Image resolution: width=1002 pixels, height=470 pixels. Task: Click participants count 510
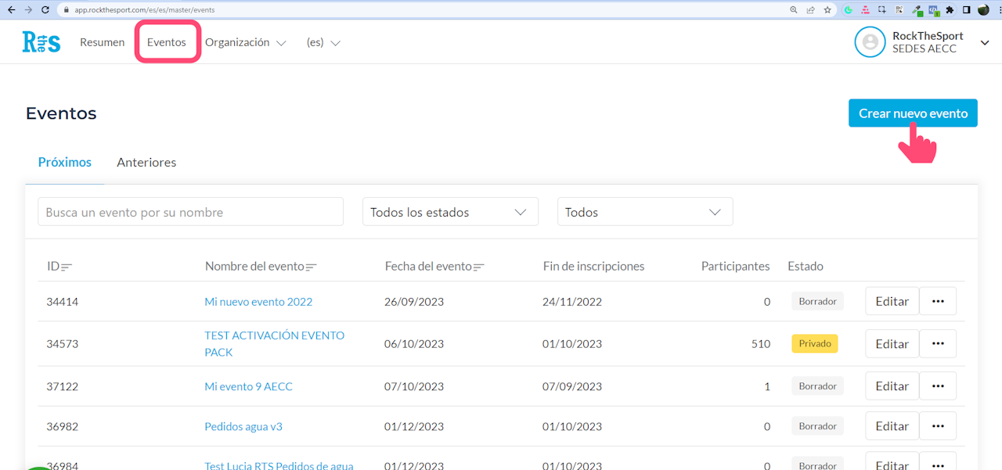(760, 344)
